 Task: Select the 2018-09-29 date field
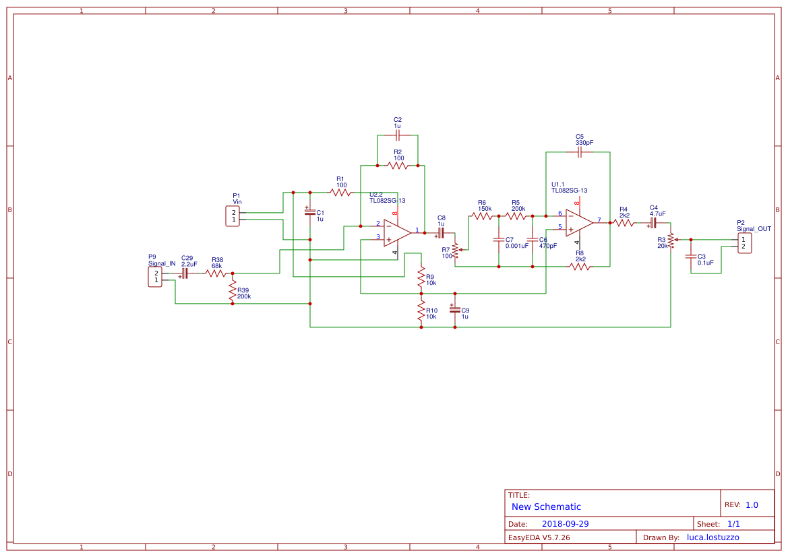tap(567, 523)
